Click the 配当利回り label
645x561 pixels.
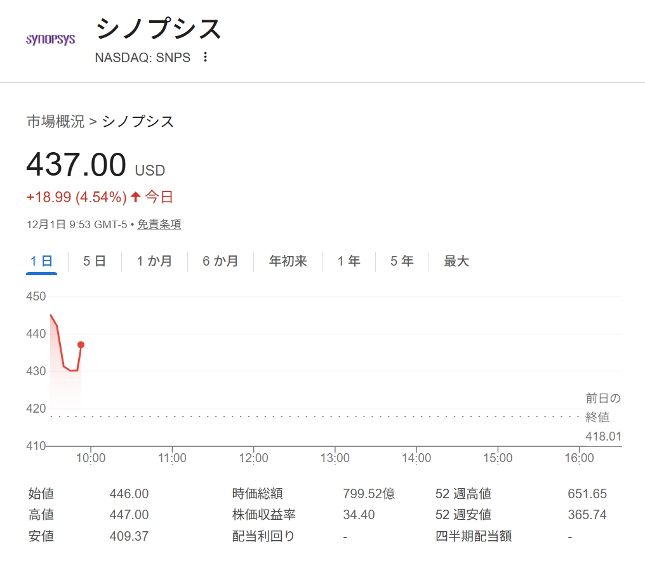[x=263, y=536]
